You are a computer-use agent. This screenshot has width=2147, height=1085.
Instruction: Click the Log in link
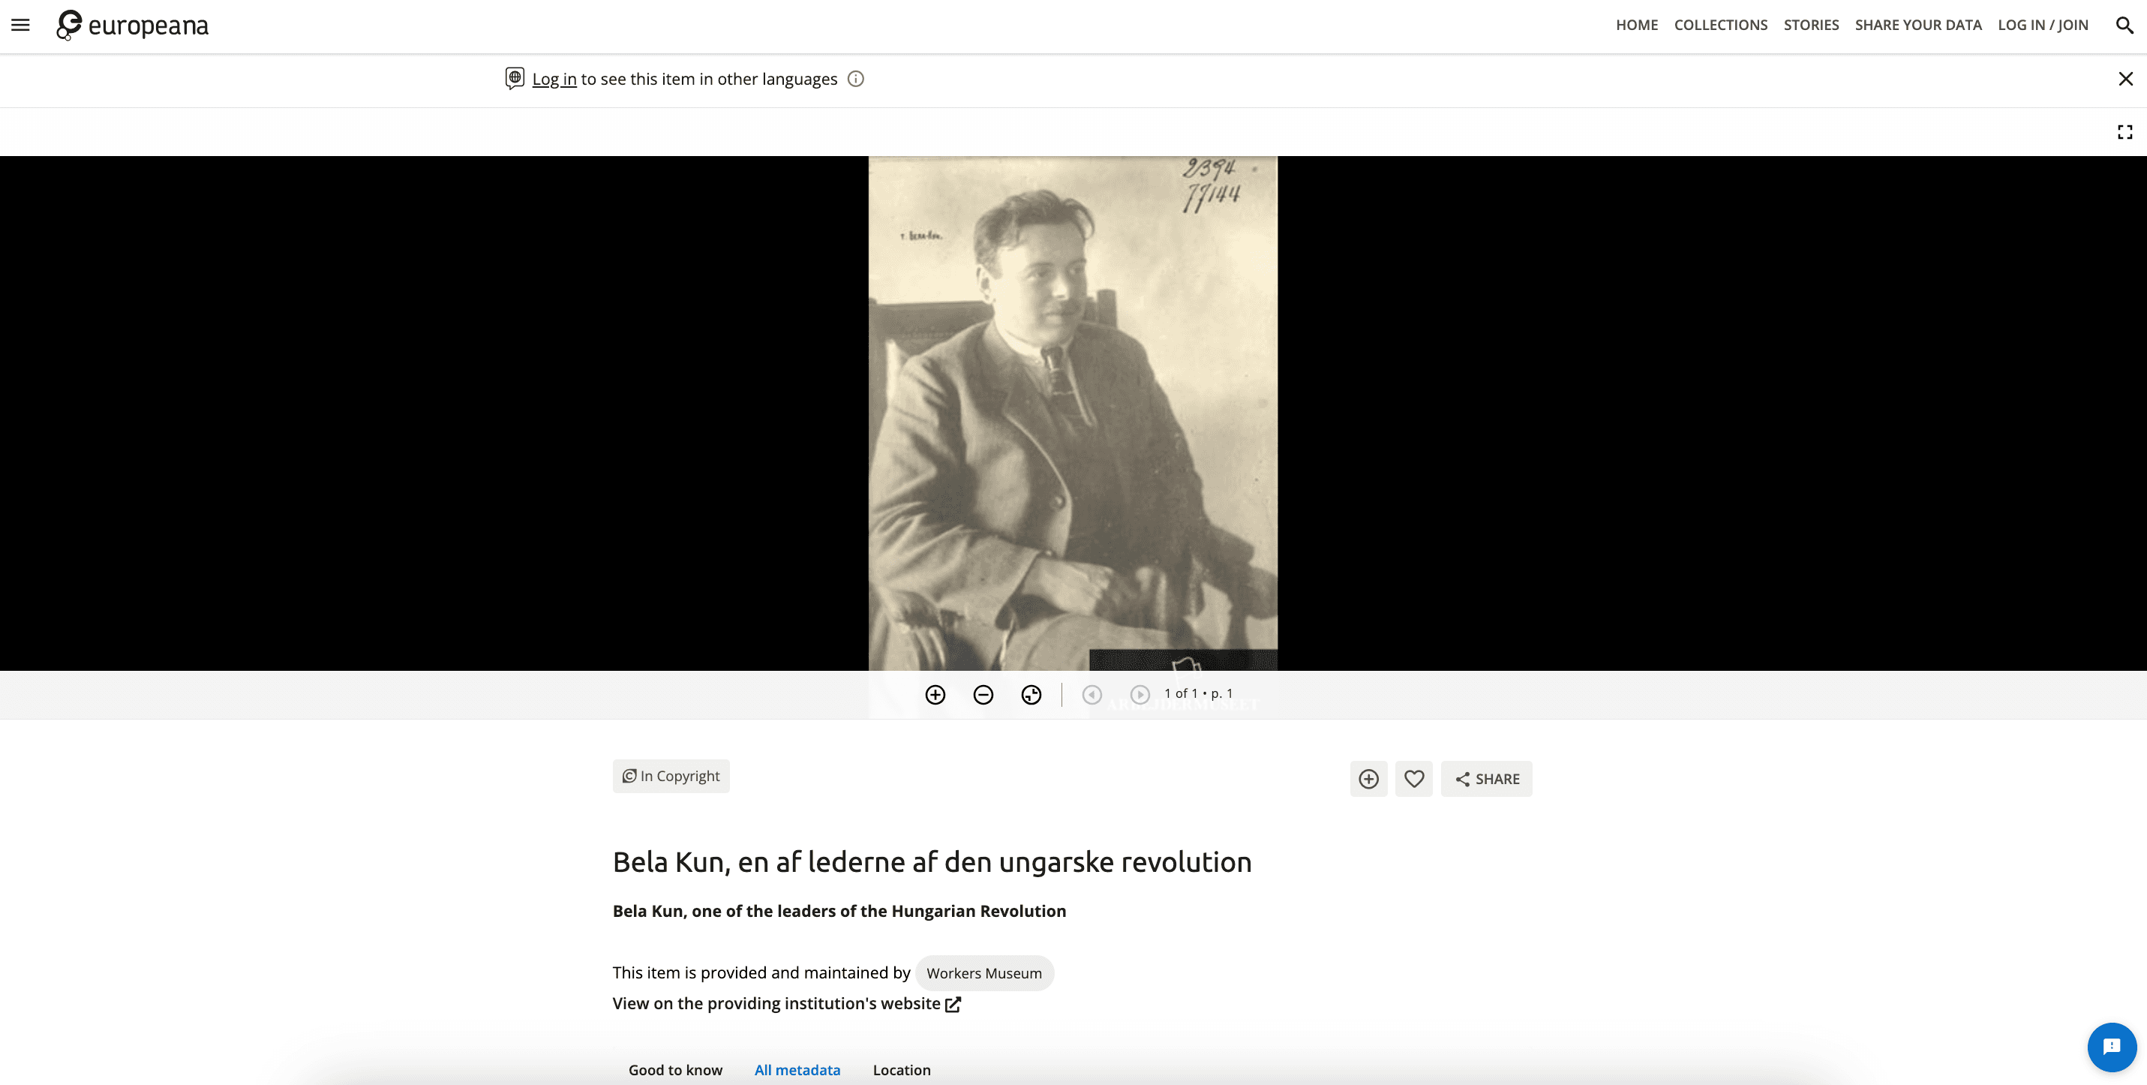554,80
